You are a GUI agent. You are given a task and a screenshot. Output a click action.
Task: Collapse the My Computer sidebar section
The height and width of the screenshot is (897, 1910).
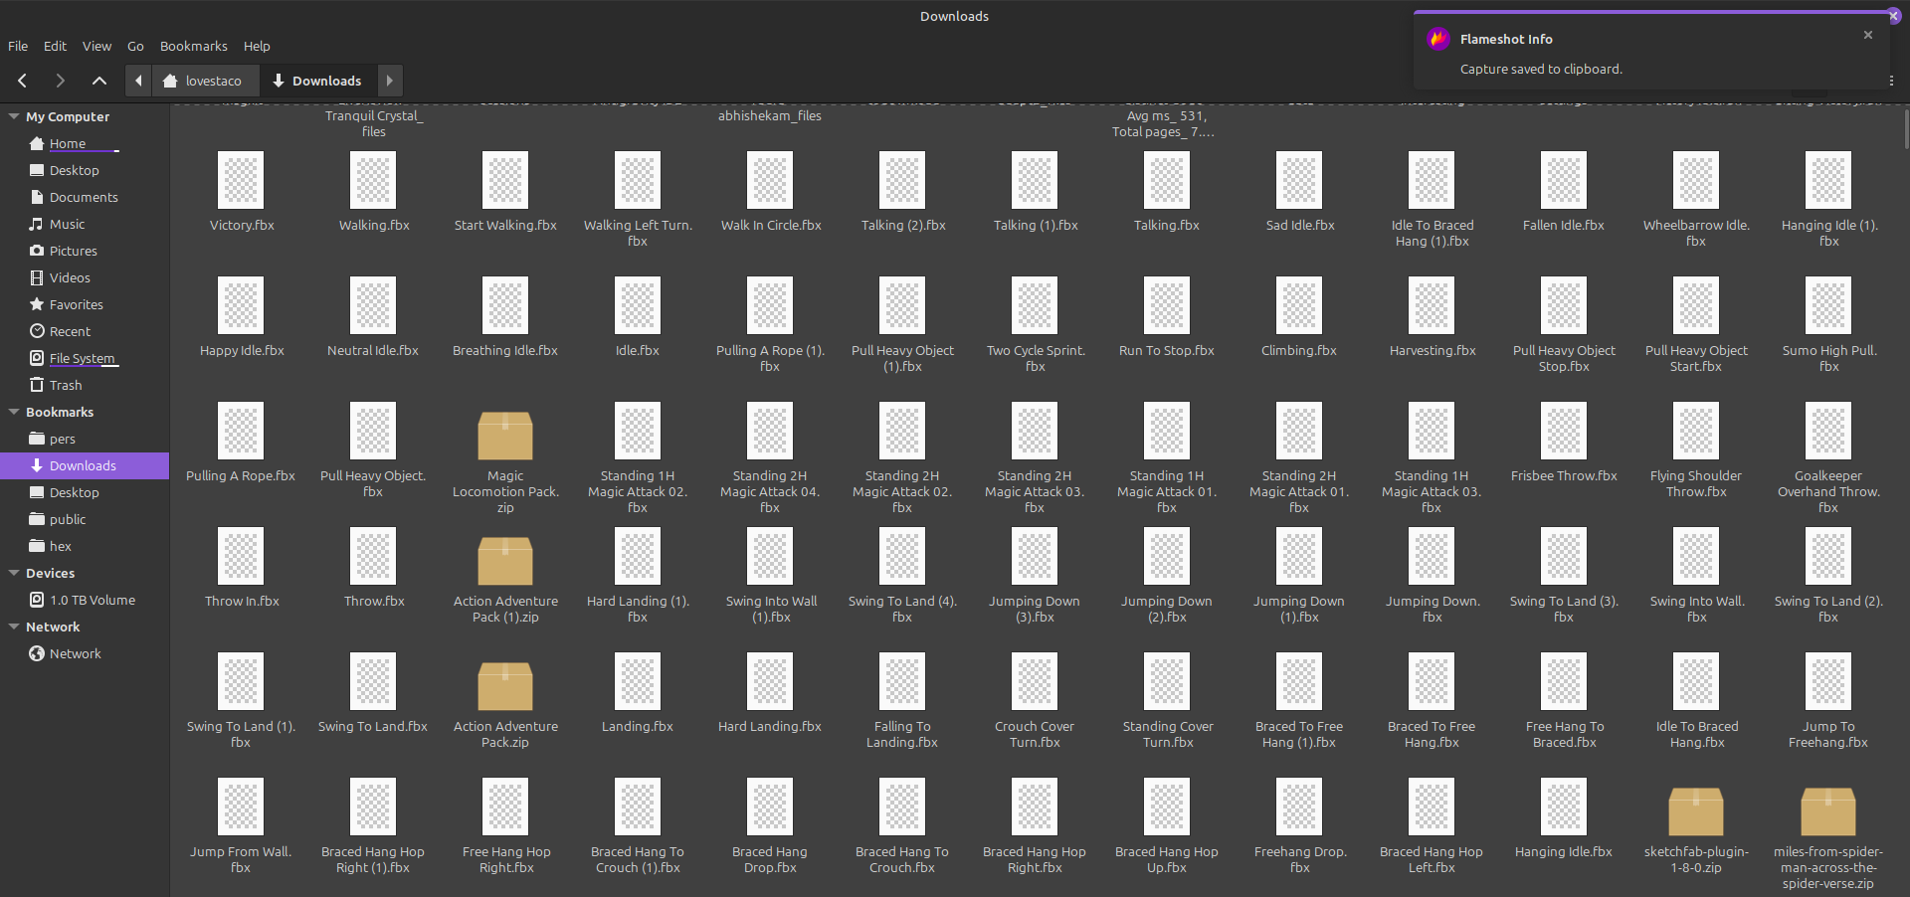click(14, 116)
